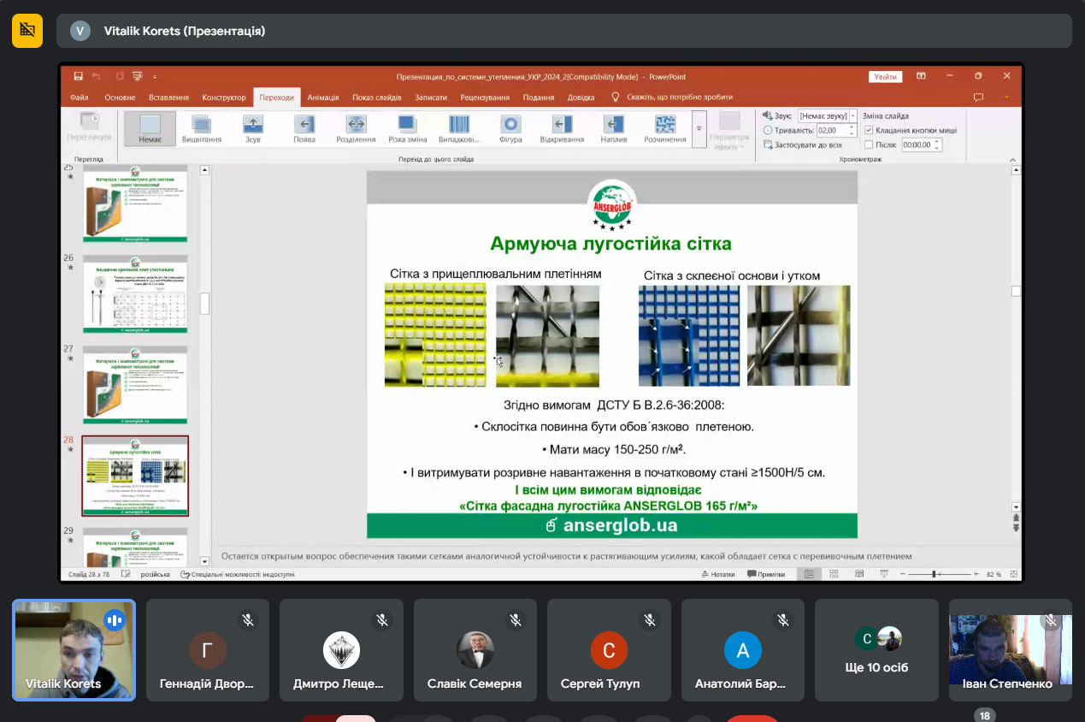Click the Save icon in PowerPoint title bar

[x=79, y=76]
